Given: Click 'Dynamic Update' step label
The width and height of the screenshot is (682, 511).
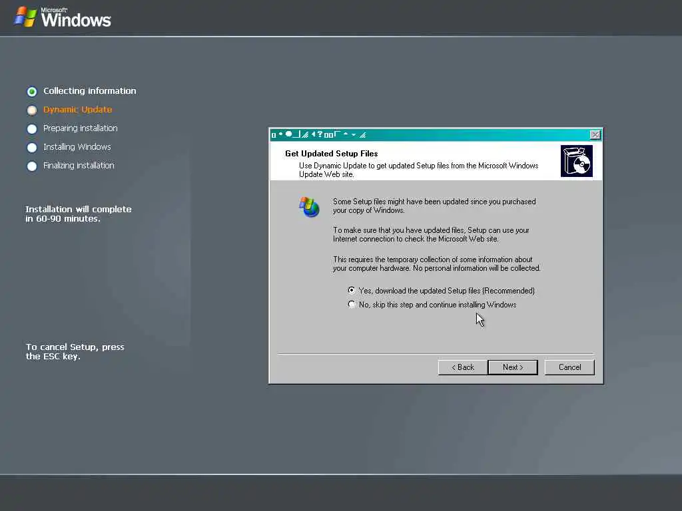Looking at the screenshot, I should (x=77, y=110).
